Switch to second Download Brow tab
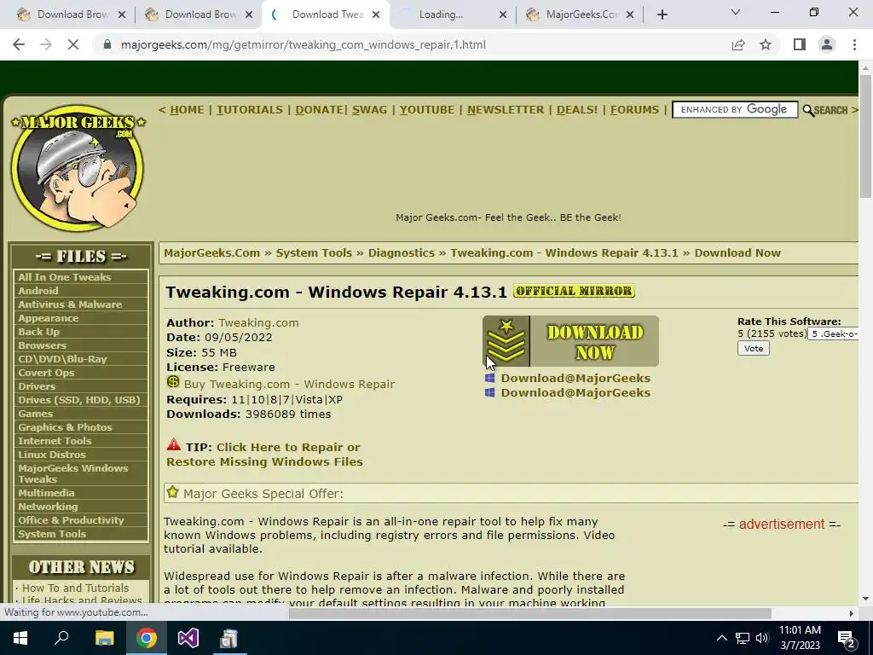Screen dimensions: 873x655 [198, 15]
